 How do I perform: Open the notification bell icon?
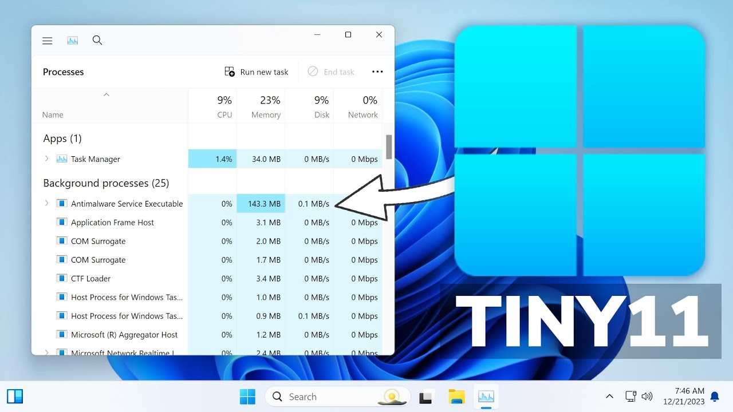click(x=715, y=396)
